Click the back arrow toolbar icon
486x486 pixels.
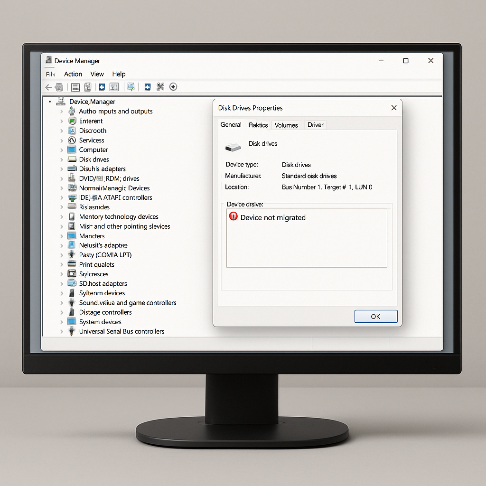coord(48,87)
